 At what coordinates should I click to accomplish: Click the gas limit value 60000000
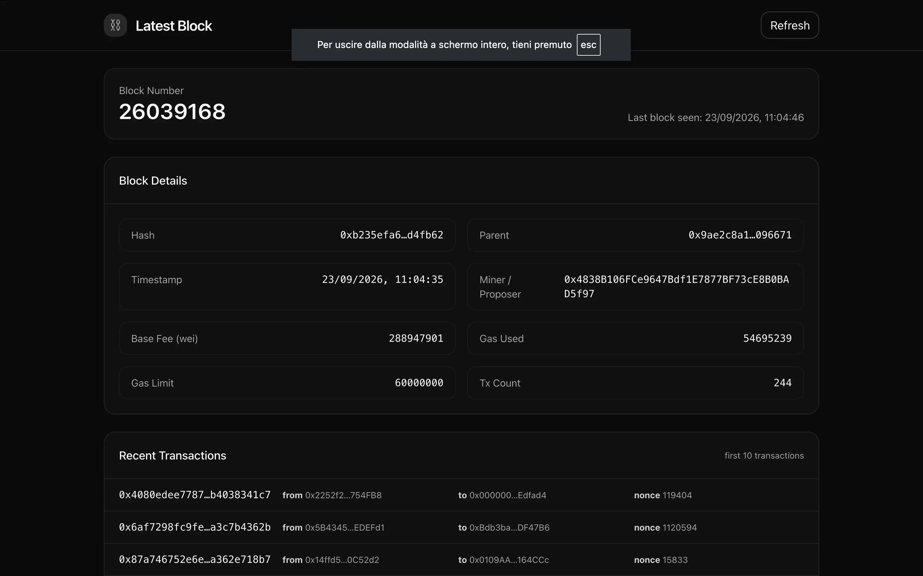(x=419, y=383)
